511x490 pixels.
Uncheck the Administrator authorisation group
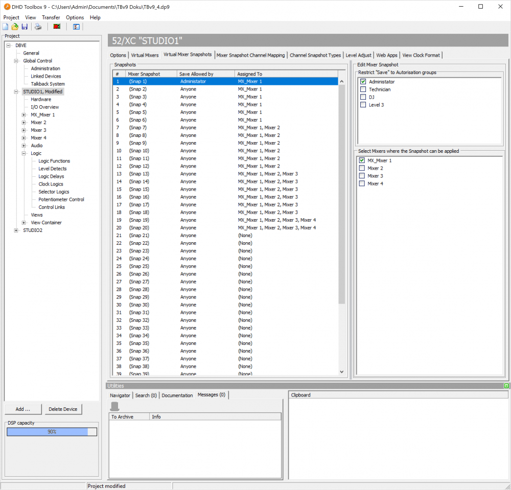363,81
